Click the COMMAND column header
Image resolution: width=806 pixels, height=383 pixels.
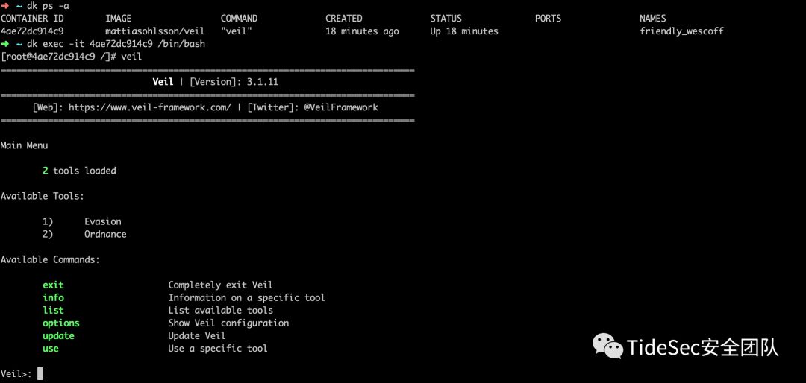tap(239, 19)
